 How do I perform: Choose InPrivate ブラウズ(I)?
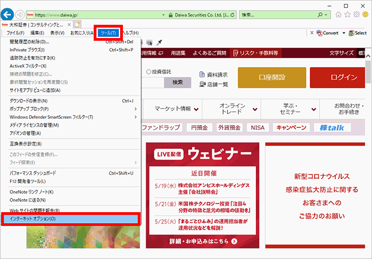(x=71, y=50)
